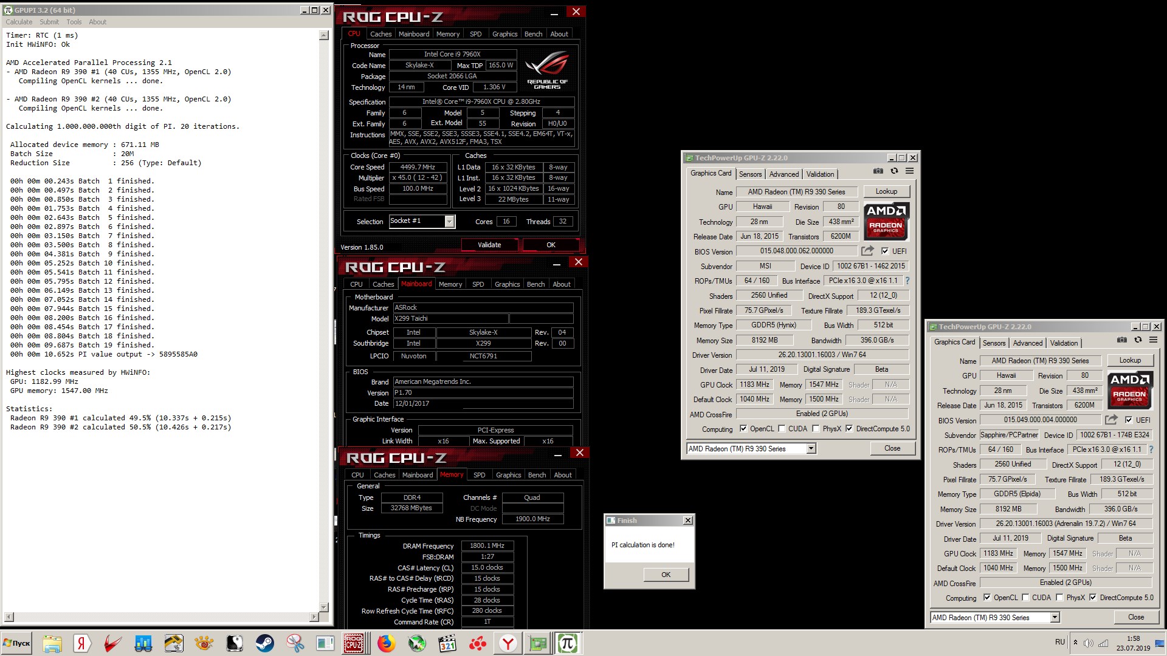Open GPU selector dropdown in second GPU-Z window
Viewport: 1167px width, 656px height.
[1055, 618]
